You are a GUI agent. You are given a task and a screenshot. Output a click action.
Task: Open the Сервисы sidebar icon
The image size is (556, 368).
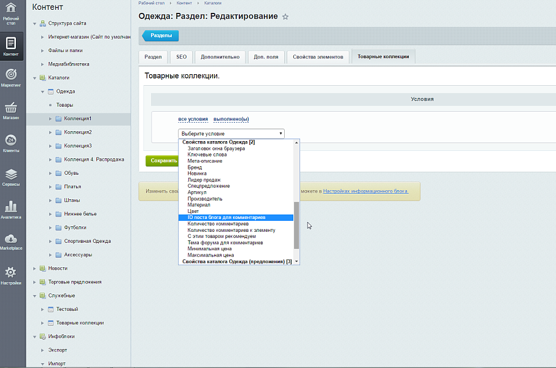10,176
